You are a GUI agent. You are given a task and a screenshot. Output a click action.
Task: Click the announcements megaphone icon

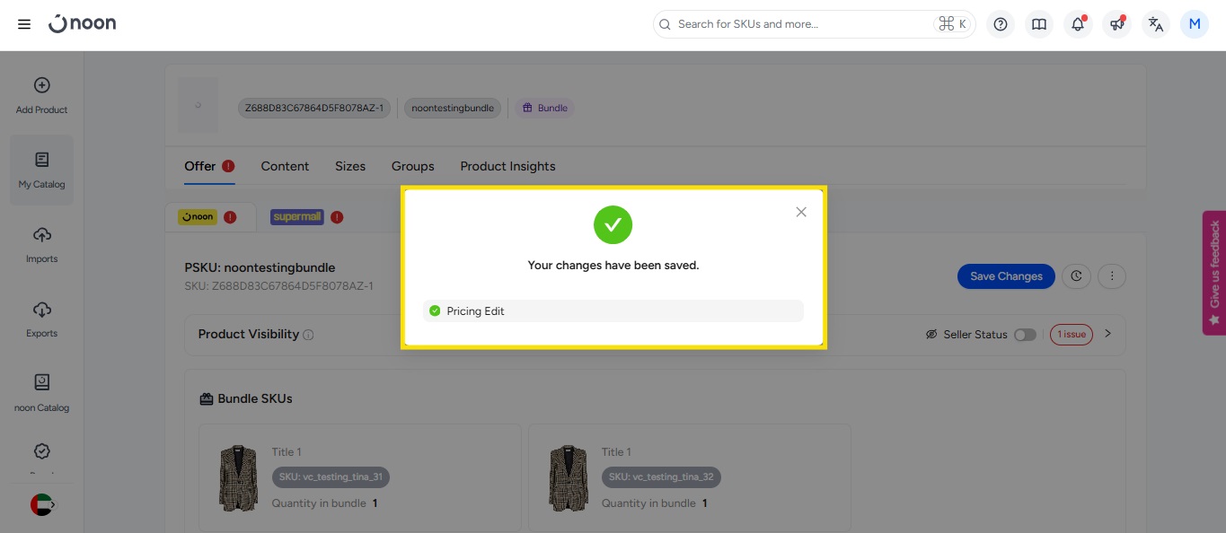(x=1116, y=24)
